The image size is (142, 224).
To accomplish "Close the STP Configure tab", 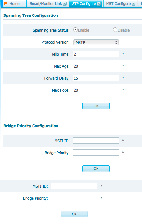I will [x=99, y=4].
